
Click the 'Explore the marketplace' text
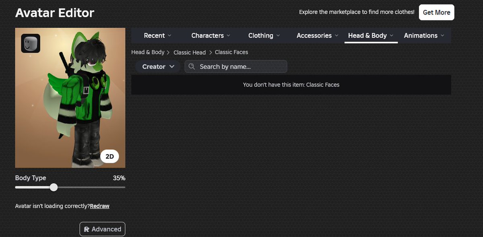click(x=357, y=12)
